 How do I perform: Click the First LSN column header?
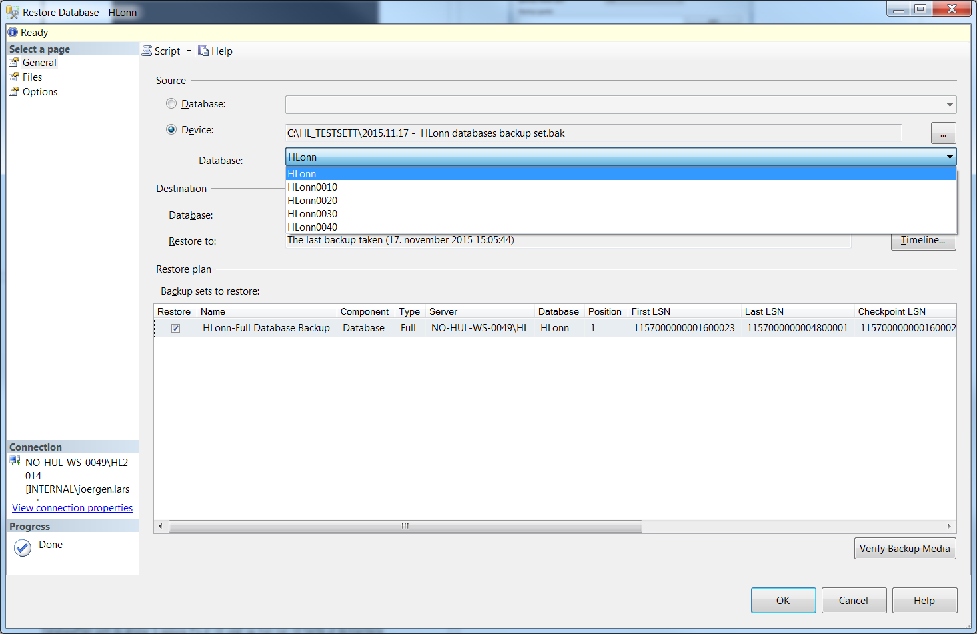click(x=684, y=311)
